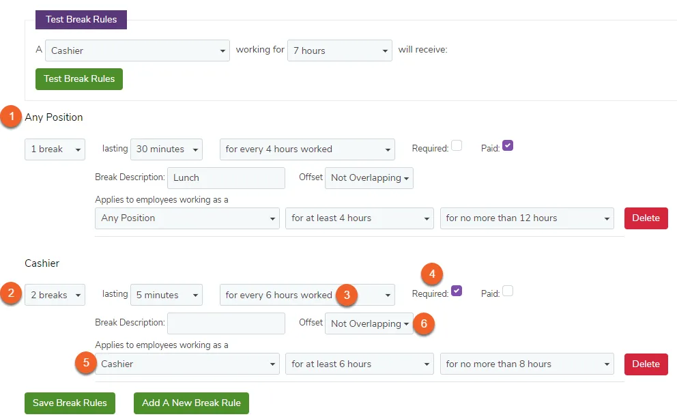Uncheck Paid for the Any Position rule

tap(508, 145)
